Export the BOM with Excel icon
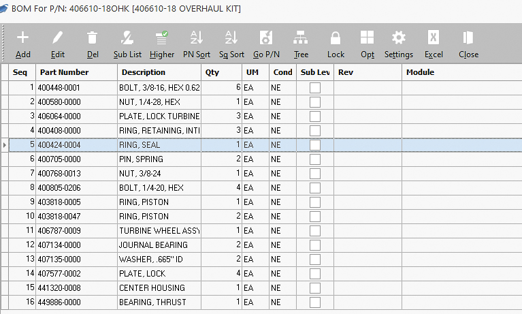 (434, 38)
